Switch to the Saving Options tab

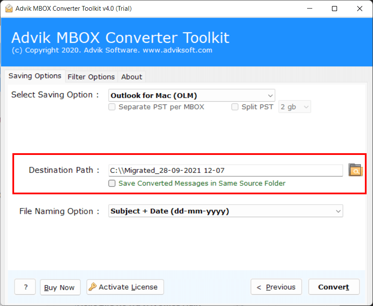(x=35, y=76)
